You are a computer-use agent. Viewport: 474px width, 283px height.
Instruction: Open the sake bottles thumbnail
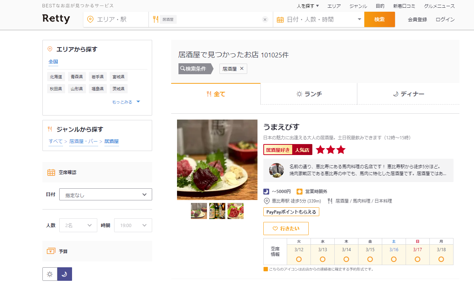(x=217, y=211)
